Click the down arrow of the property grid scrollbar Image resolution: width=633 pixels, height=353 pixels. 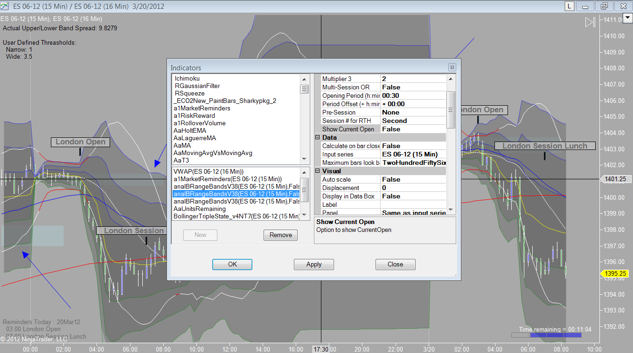pyautogui.click(x=451, y=210)
